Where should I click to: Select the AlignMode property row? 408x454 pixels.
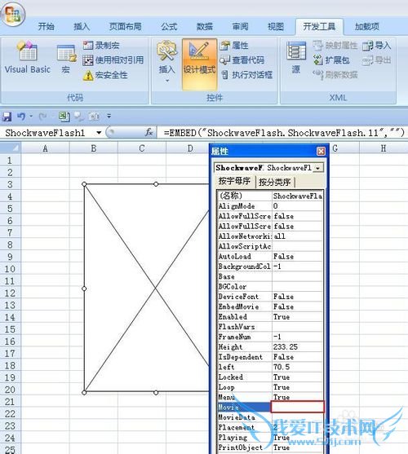tap(270, 206)
